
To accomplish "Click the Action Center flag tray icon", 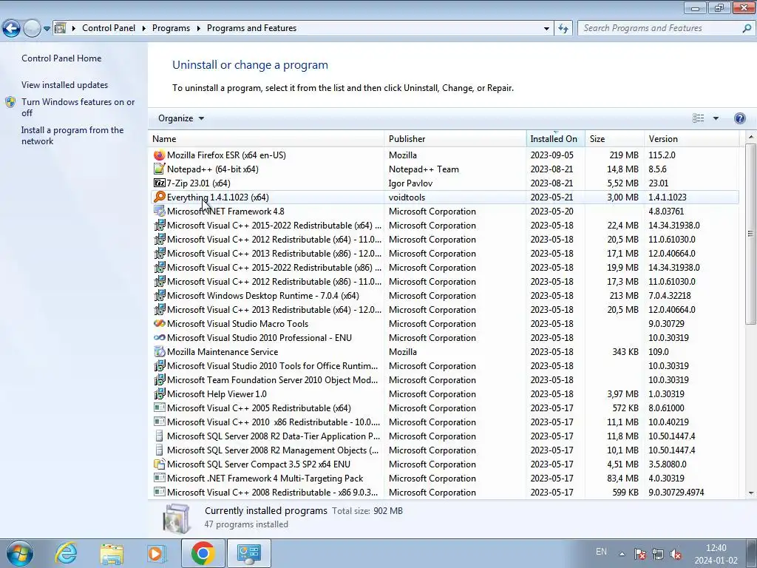I will click(640, 553).
